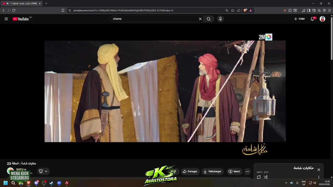Go to the YouTube home logo
333x187 pixels.
pyautogui.click(x=21, y=19)
